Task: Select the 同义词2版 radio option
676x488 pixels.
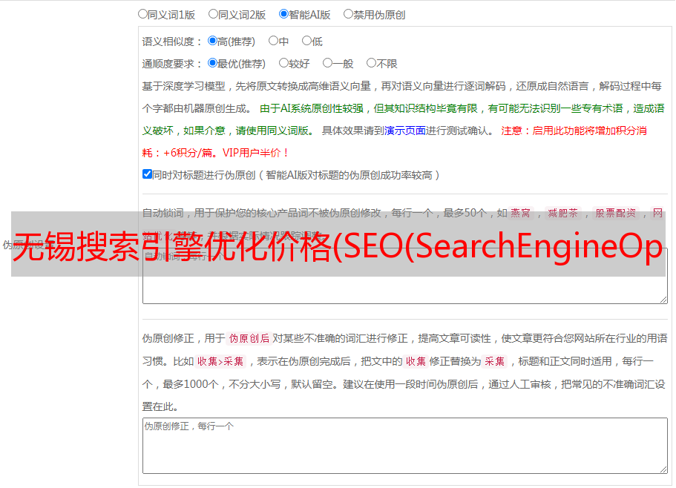Action: point(213,14)
